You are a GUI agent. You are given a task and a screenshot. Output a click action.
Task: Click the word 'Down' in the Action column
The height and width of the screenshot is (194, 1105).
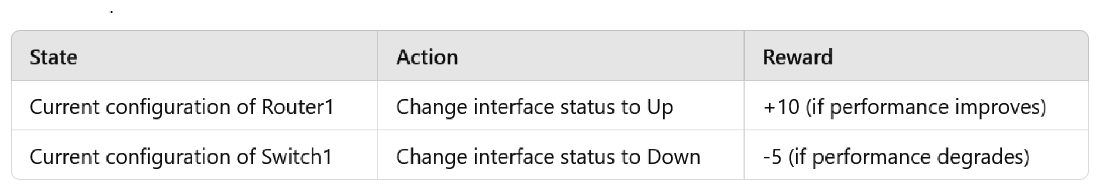coord(673,157)
